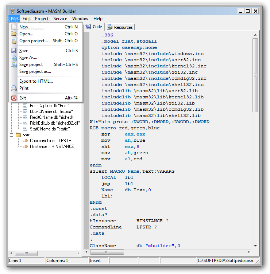This screenshot has width=270, height=274.
Task: Choose New... from File menu
Action: click(46, 27)
